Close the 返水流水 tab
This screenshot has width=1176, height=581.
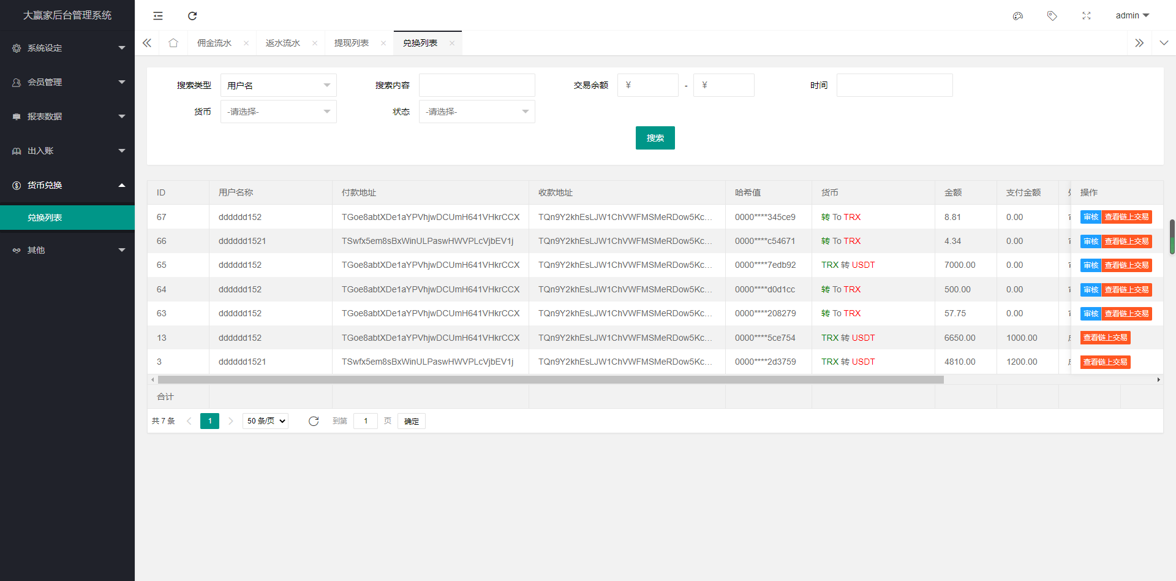pos(315,43)
